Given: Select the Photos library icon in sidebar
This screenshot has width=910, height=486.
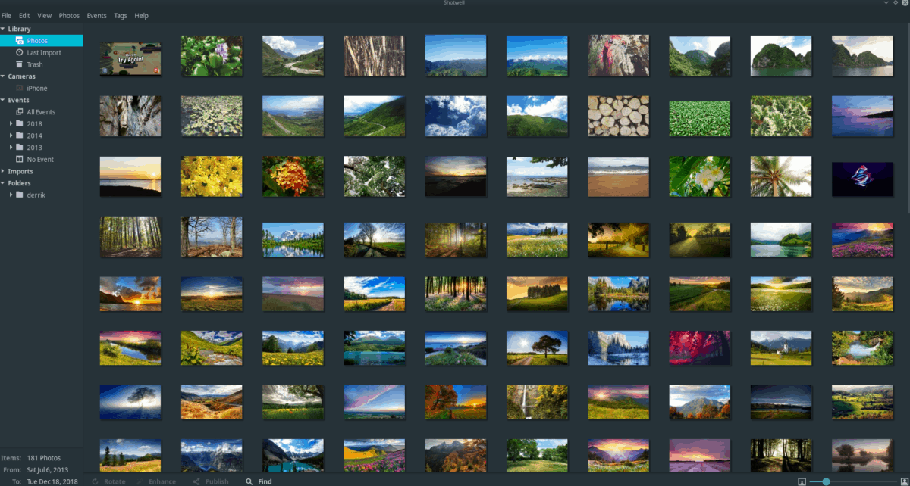Looking at the screenshot, I should 20,41.
